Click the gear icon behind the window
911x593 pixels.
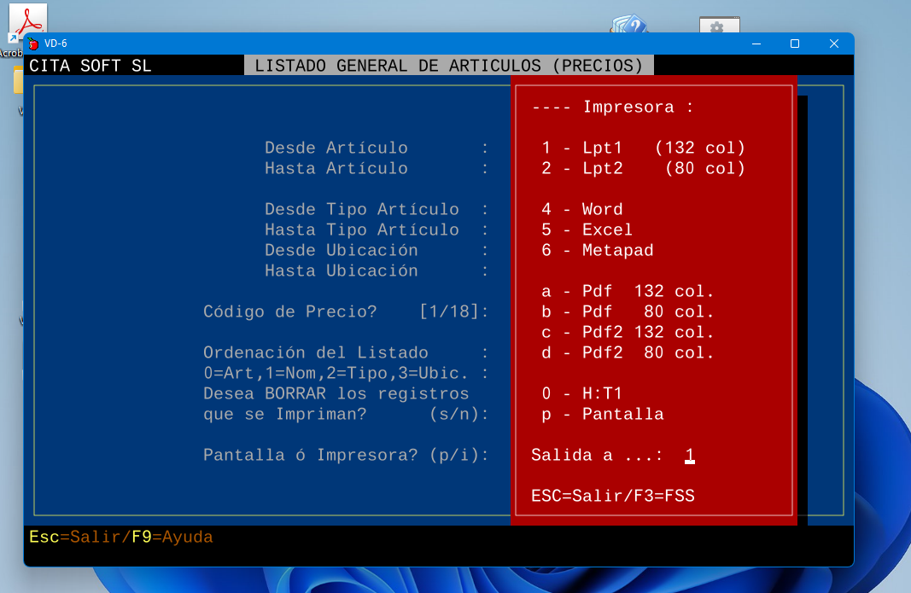click(x=716, y=26)
